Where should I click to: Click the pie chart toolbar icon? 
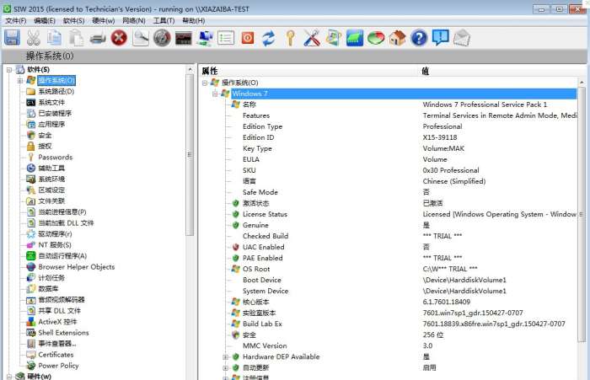376,38
